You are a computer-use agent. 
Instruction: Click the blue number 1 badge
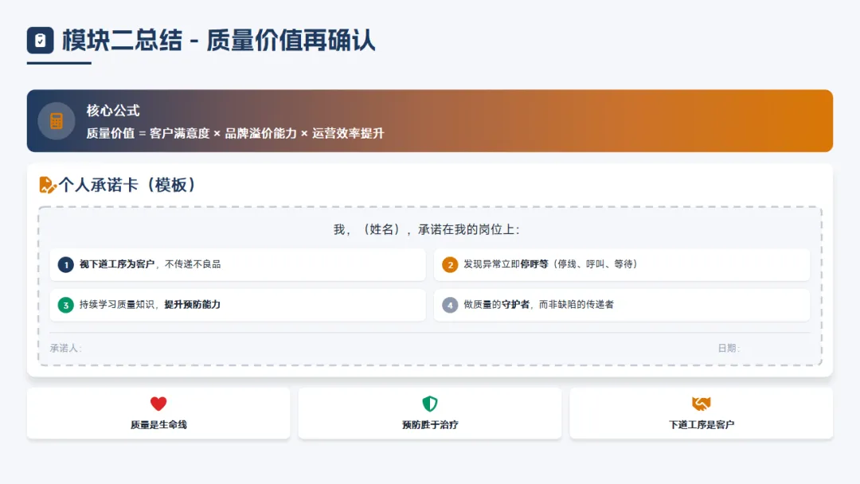point(66,264)
